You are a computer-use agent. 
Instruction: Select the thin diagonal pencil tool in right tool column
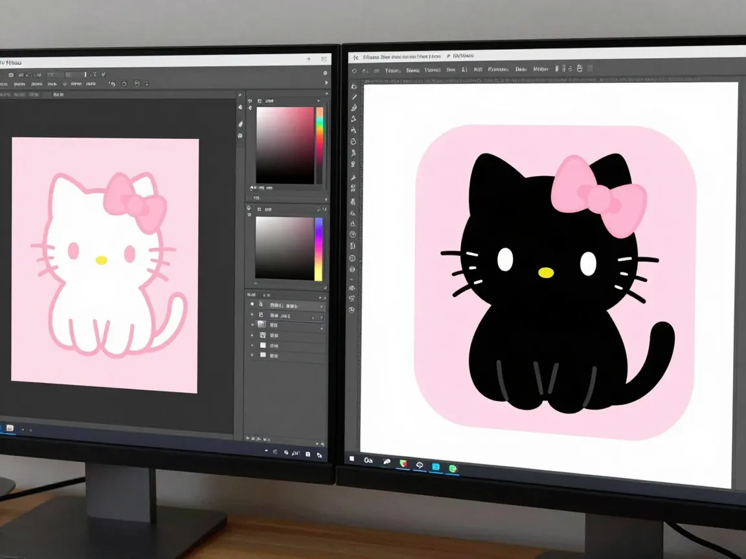354,97
